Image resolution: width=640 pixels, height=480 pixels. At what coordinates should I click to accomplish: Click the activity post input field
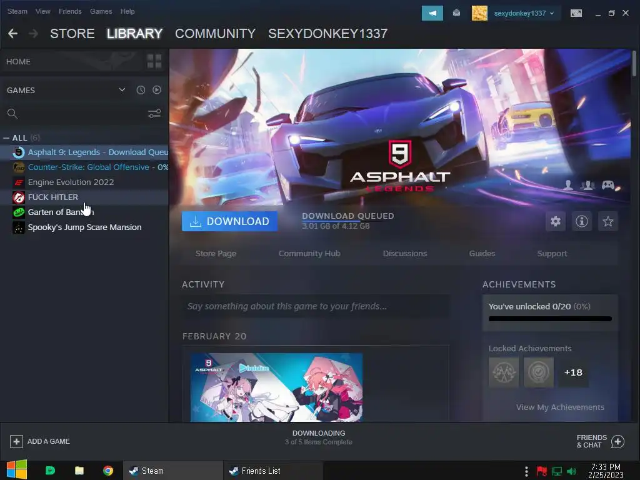click(x=316, y=306)
